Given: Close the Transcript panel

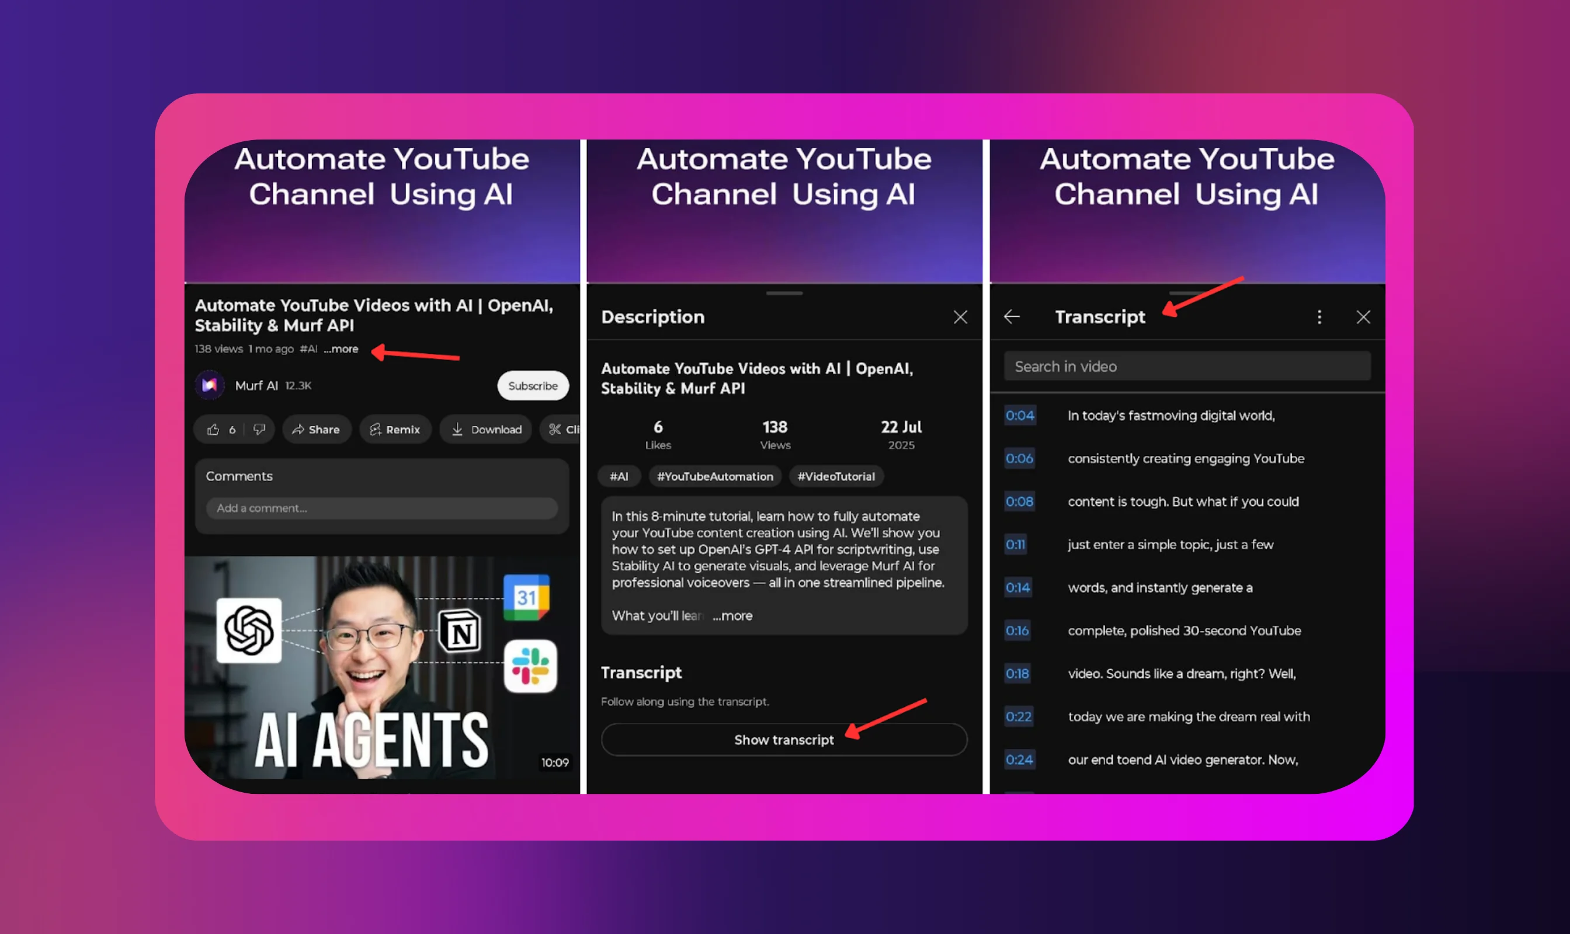Looking at the screenshot, I should (1363, 316).
